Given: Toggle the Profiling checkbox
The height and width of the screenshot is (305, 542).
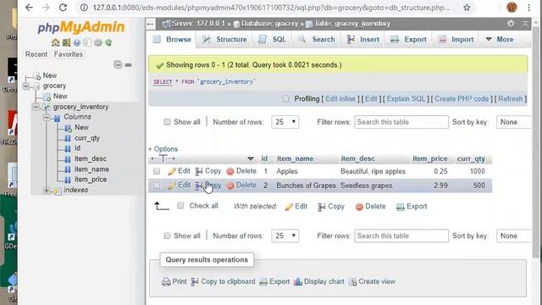Looking at the screenshot, I should [285, 99].
